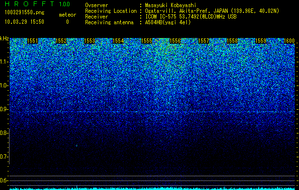Click the 1600 time marker

(x=289, y=41)
